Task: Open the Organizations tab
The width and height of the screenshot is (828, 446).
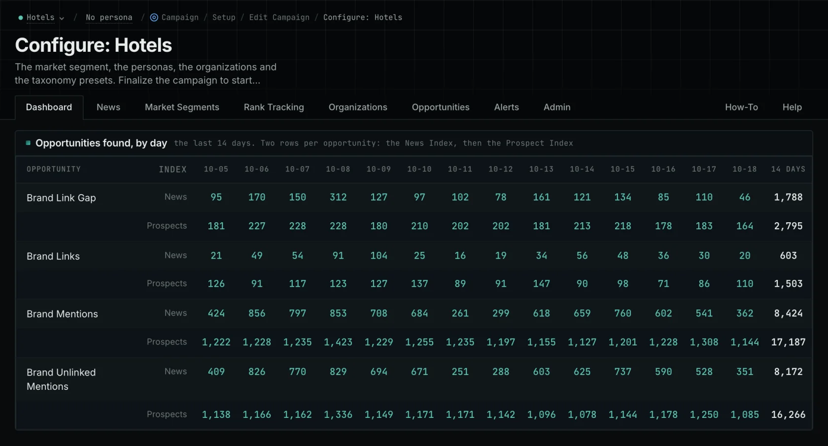Action: click(358, 107)
